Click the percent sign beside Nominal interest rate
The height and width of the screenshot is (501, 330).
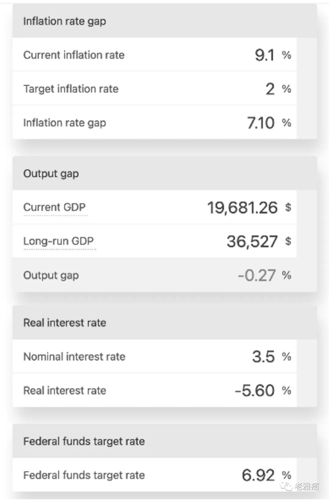287,357
